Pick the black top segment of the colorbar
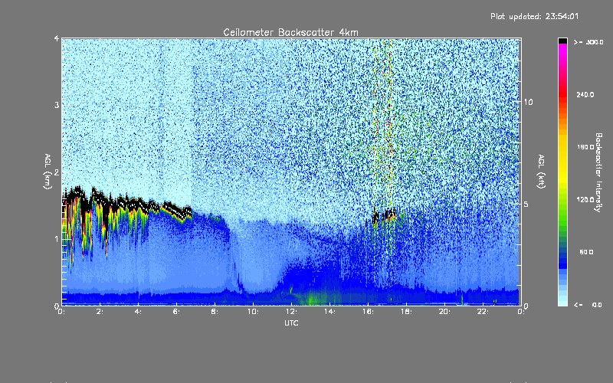Screen dimensions: 613x383 562,41
